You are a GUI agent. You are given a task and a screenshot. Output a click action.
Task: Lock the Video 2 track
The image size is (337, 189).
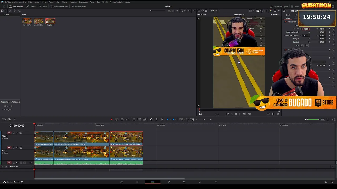(x=14, y=133)
